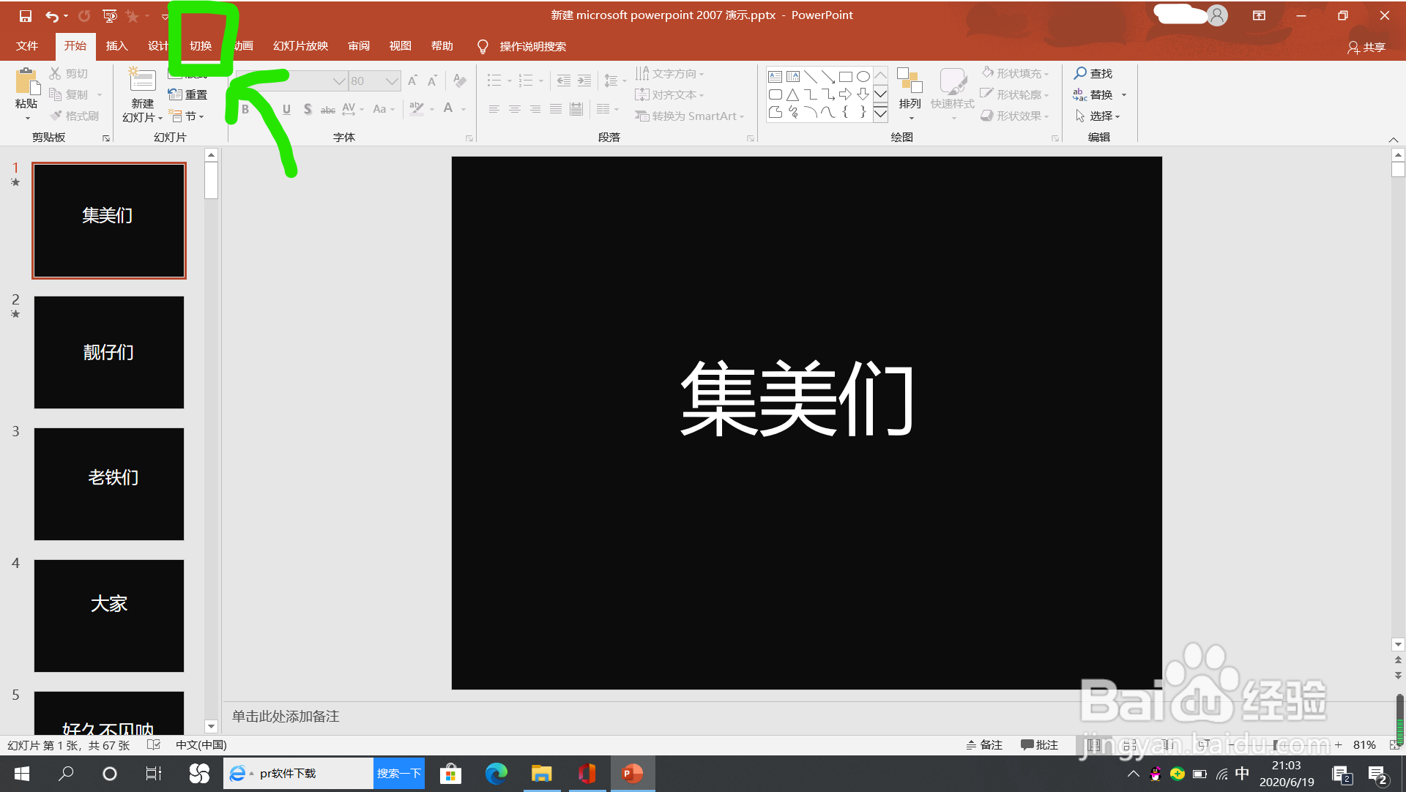Expand the shapes gallery more arrow
The height and width of the screenshot is (792, 1406).
[880, 113]
